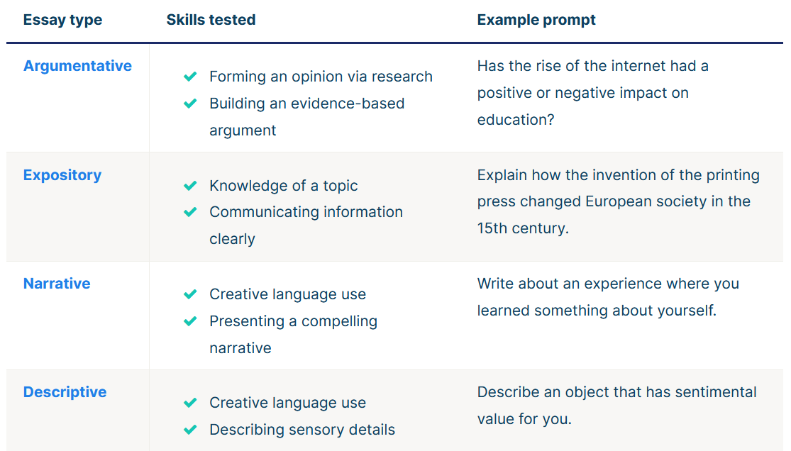
Task: Click checkmark beside Knowledge of a topic
Action: click(x=190, y=186)
